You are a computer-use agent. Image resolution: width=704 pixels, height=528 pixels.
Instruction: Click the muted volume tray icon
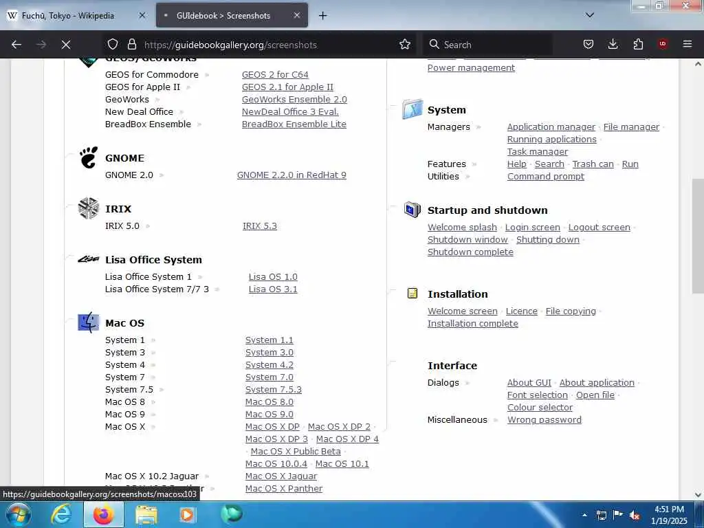tap(635, 516)
